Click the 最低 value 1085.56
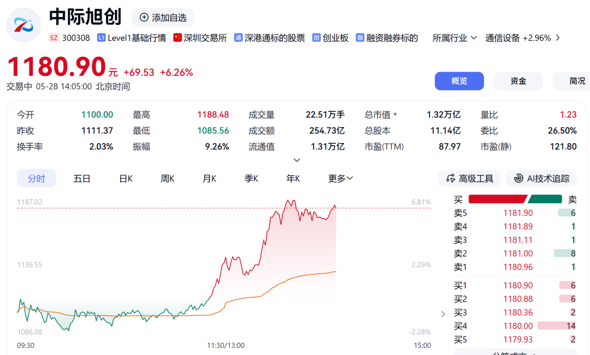 pos(213,131)
